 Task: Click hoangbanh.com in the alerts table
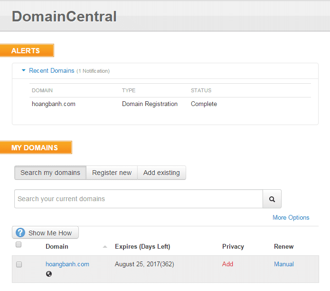pos(54,104)
